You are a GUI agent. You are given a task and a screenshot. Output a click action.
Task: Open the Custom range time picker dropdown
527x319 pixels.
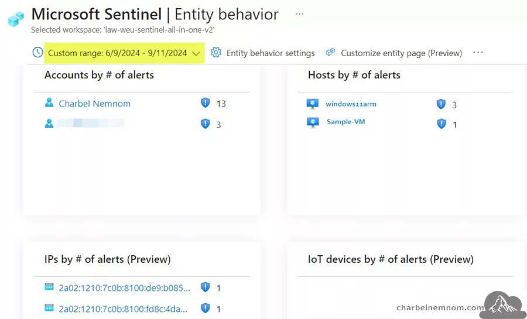124,53
